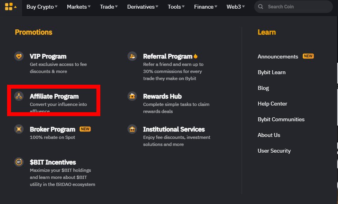
Task: Open the Bybit apps grid icon
Action: pyautogui.click(x=9, y=7)
